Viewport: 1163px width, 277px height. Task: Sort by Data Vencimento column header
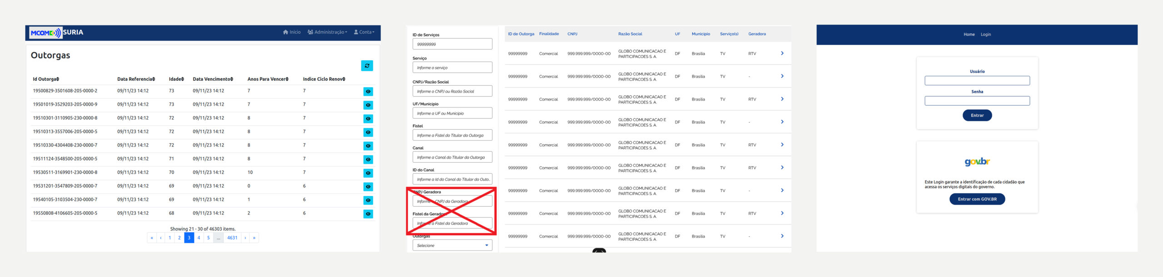point(213,79)
